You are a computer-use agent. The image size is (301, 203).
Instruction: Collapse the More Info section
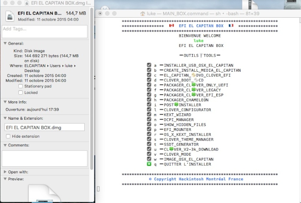[x=5, y=102]
